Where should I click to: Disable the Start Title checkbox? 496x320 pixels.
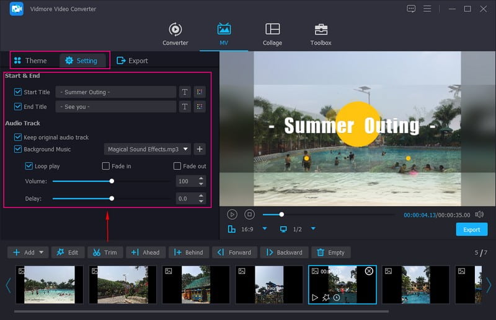click(x=17, y=92)
